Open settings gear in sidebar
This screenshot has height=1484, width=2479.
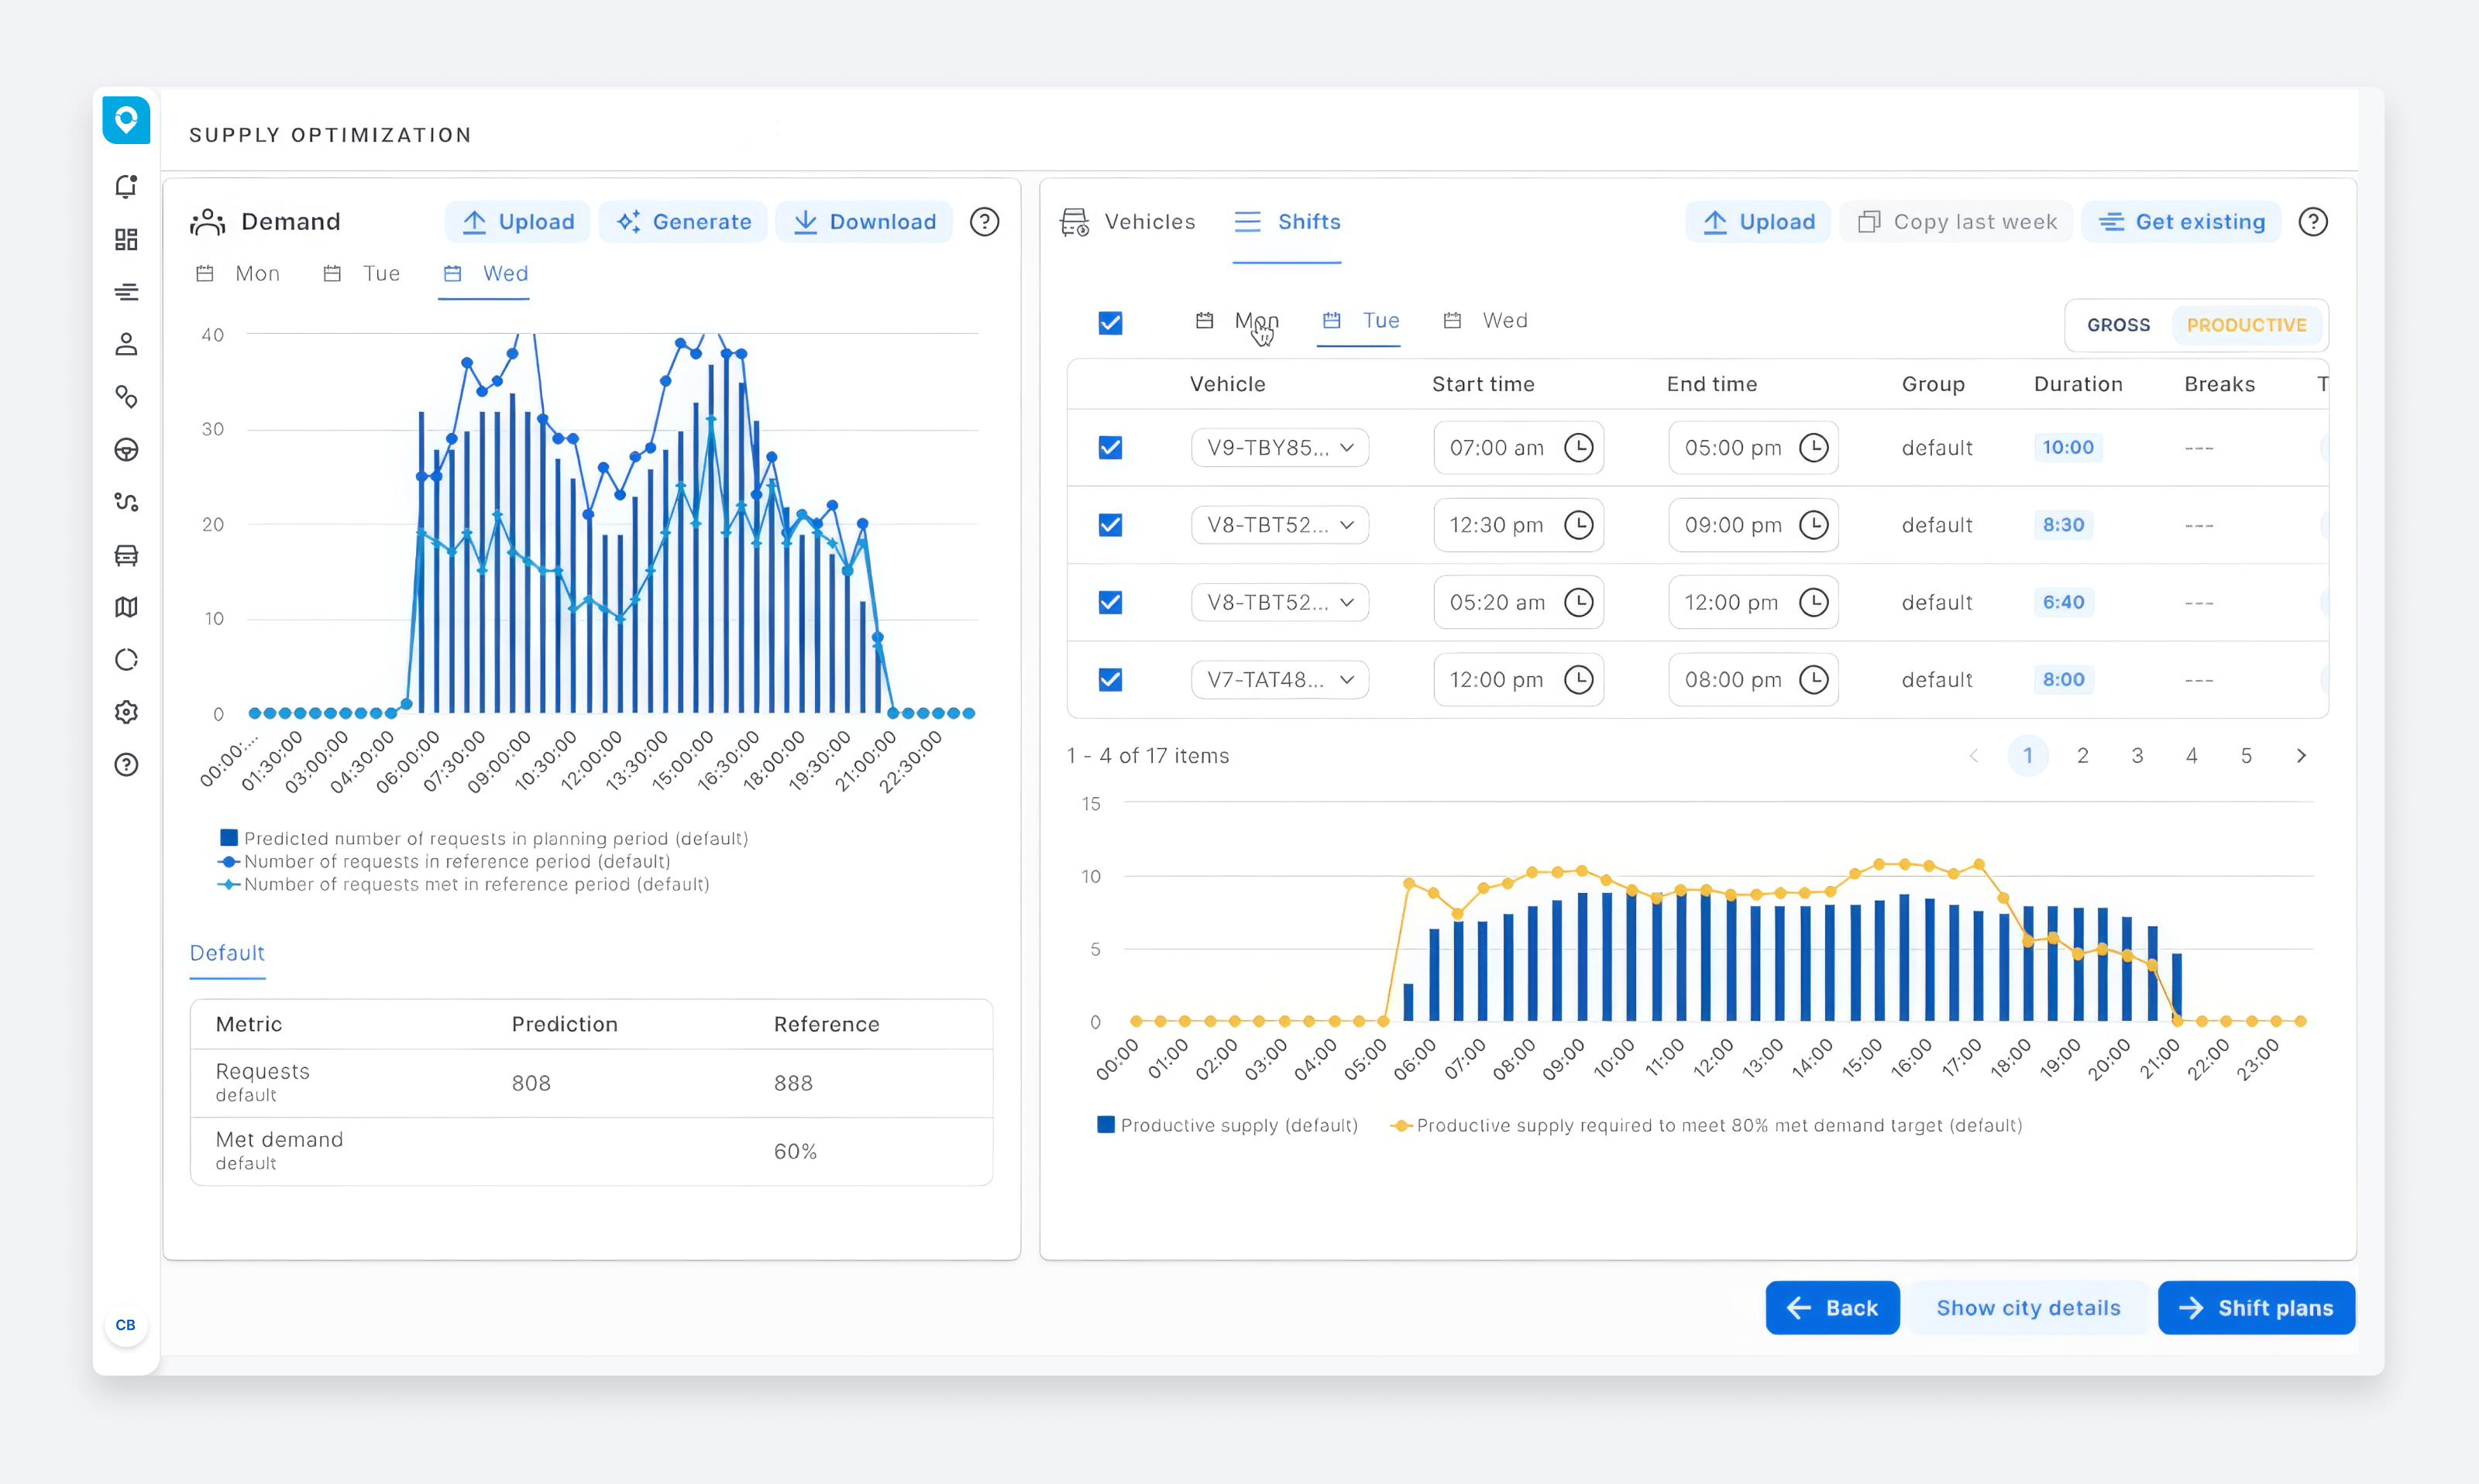click(x=126, y=712)
